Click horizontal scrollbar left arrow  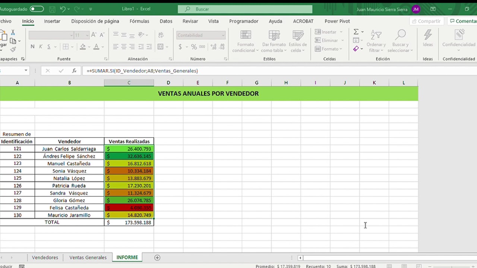click(x=300, y=258)
